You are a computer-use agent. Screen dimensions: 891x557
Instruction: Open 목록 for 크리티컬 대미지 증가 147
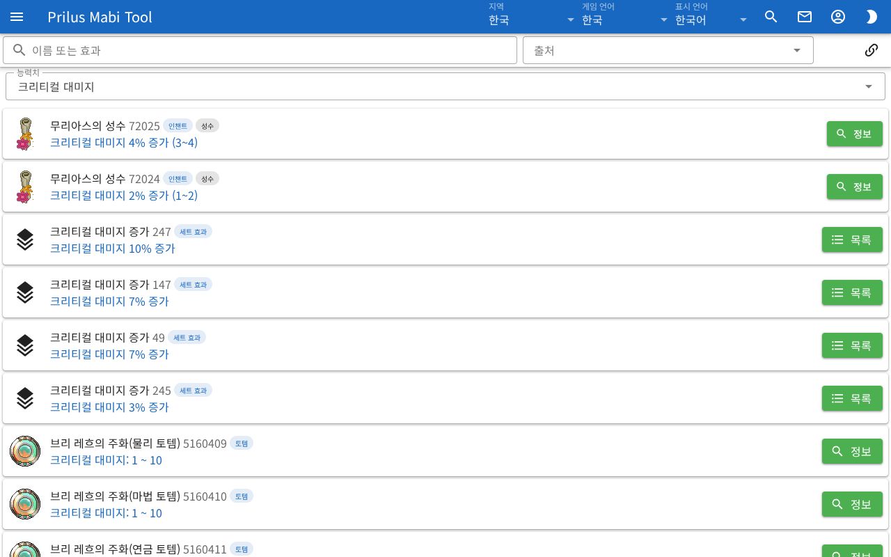click(852, 292)
